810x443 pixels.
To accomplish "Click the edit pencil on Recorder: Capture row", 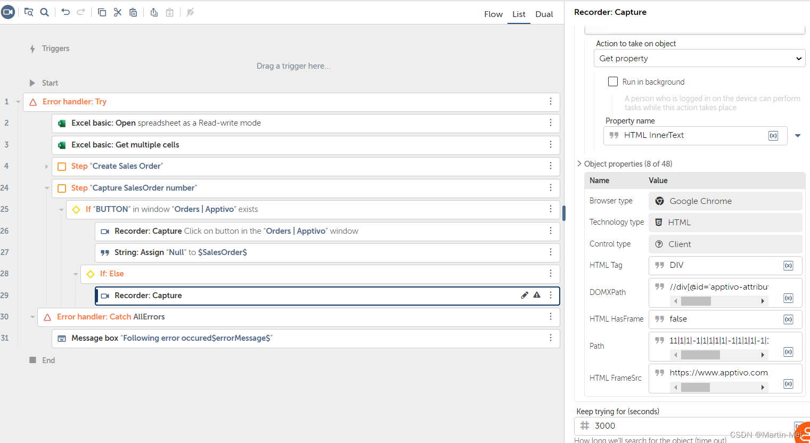I will (x=525, y=295).
